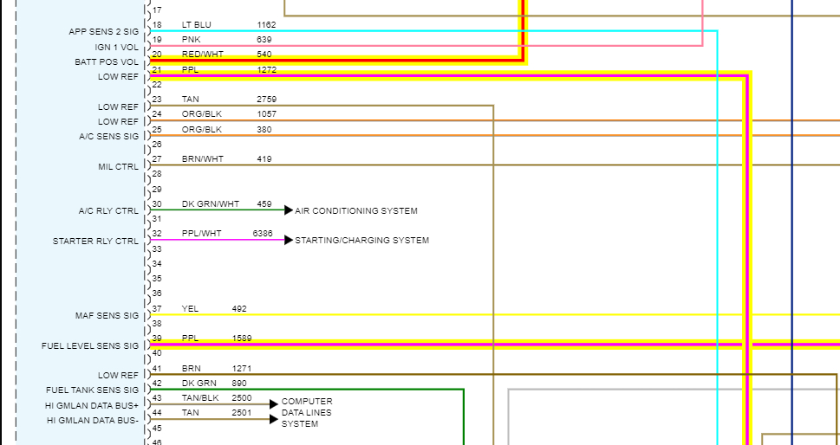The image size is (840, 445).
Task: Click circuit number 639
Action: [x=264, y=40]
